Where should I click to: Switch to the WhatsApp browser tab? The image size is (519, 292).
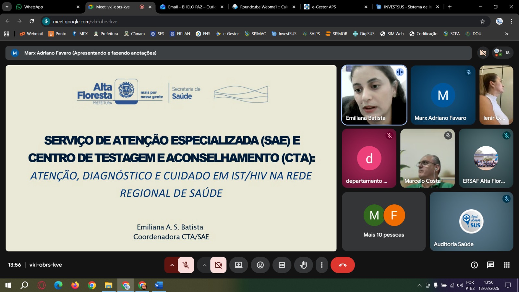[45, 7]
